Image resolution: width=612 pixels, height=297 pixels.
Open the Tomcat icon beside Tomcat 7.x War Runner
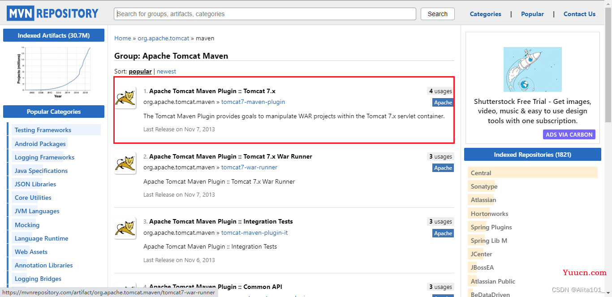click(x=125, y=164)
